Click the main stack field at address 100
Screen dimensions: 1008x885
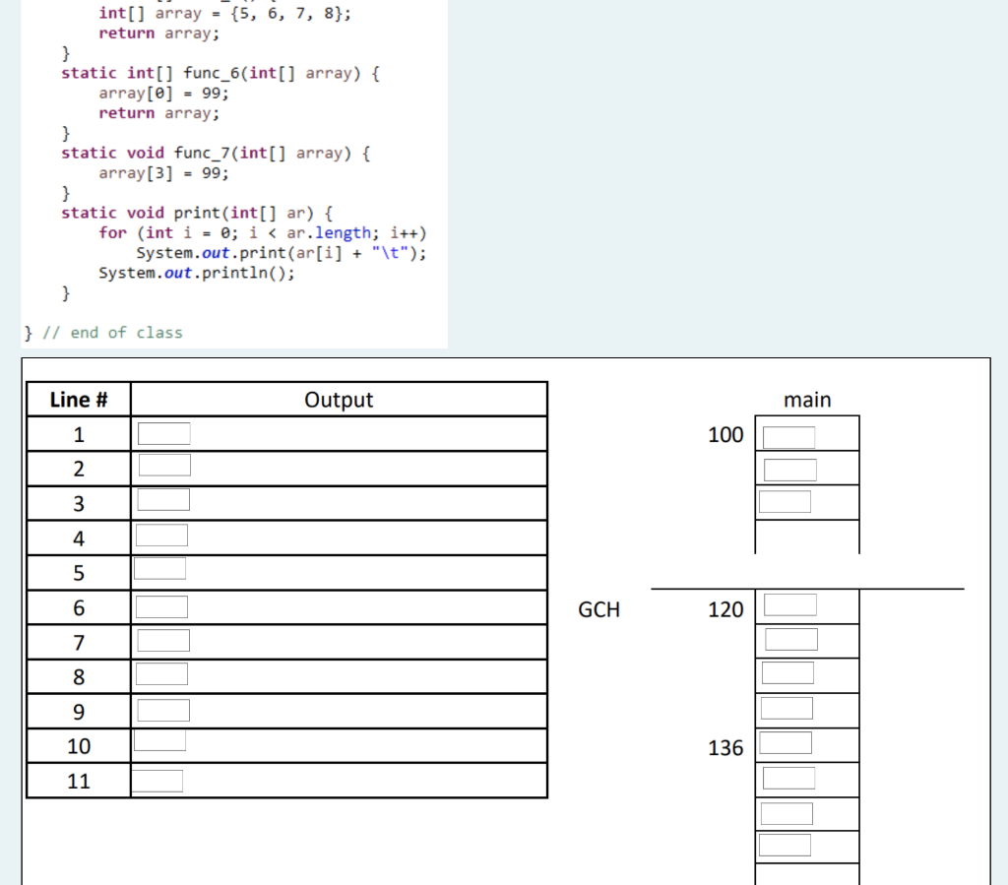tap(788, 438)
